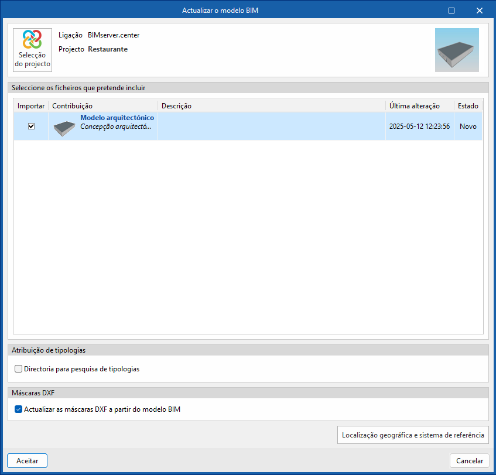Confirm with the Aceitar button

27,461
